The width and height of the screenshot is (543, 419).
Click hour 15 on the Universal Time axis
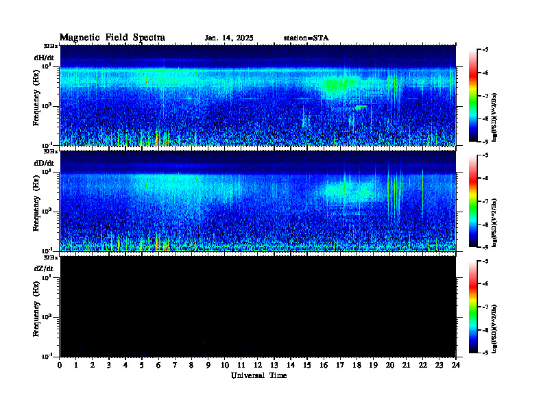[307, 365]
